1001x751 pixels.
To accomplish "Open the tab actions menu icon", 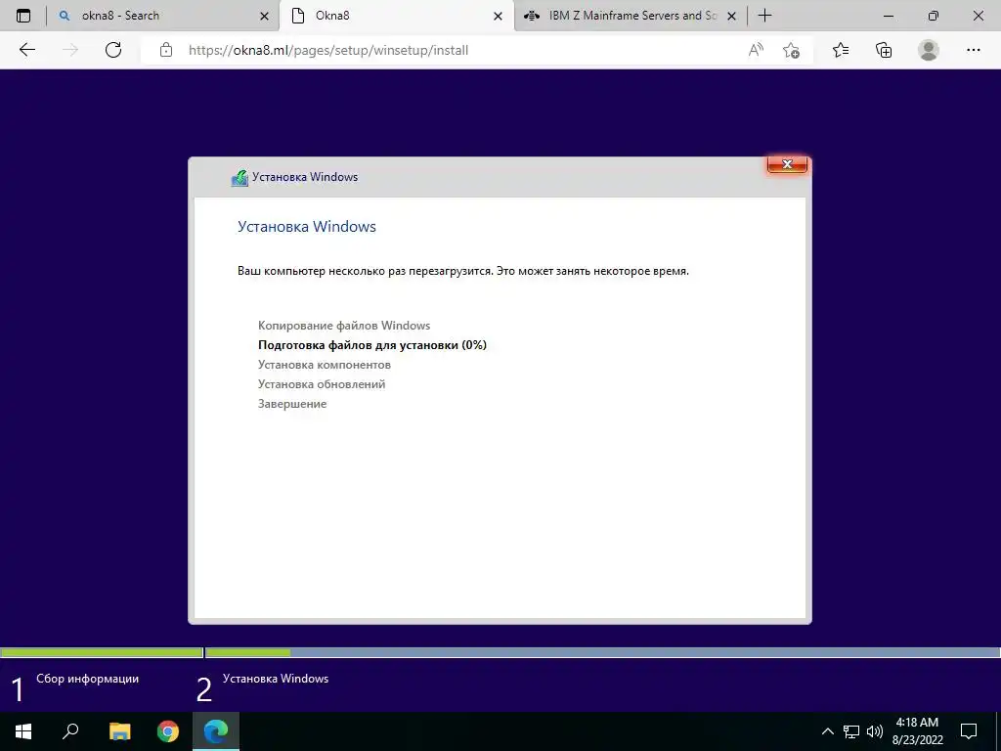I will point(23,16).
